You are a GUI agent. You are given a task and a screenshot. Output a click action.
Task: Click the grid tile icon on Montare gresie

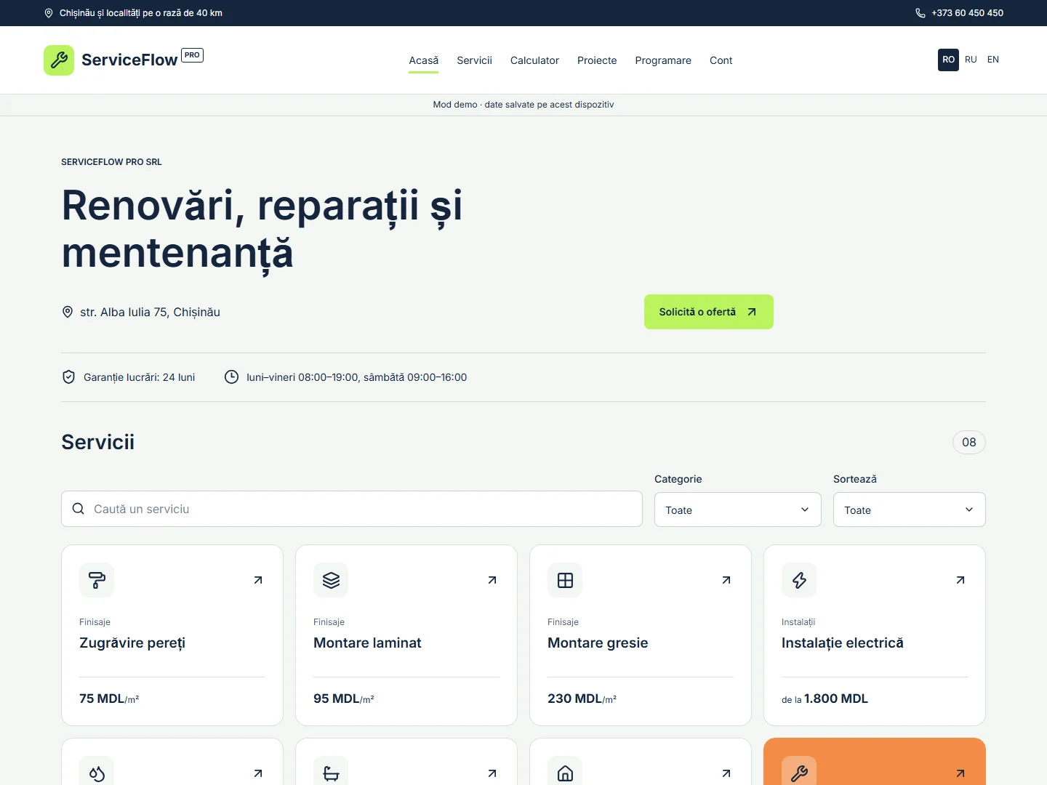[565, 580]
